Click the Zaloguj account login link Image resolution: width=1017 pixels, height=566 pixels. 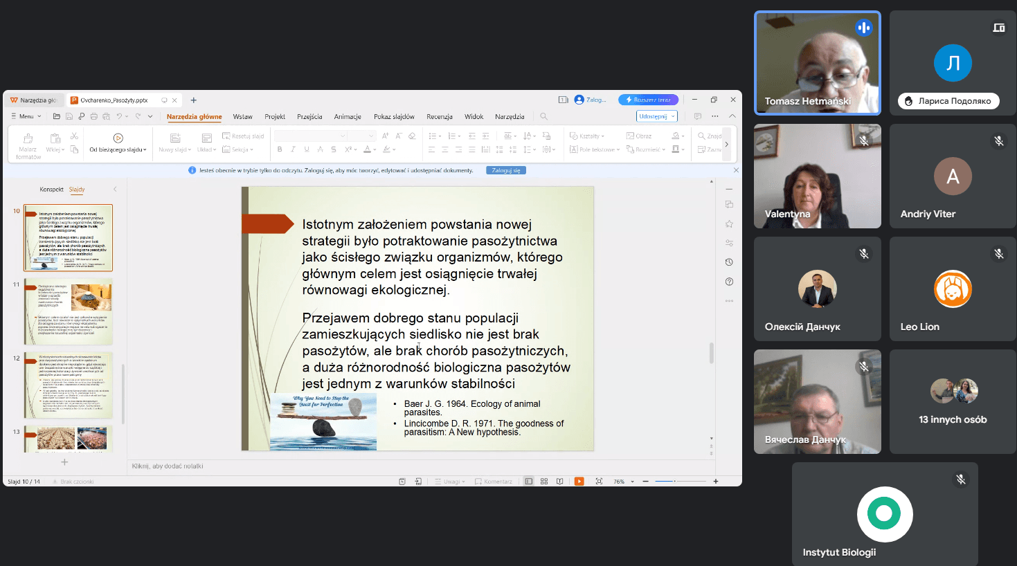(x=591, y=100)
